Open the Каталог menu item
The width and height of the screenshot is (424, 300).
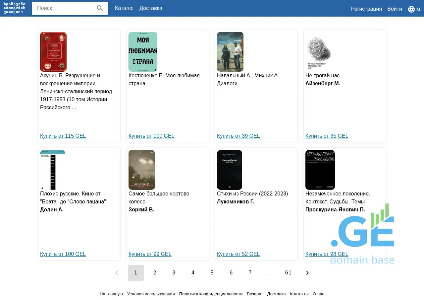(x=125, y=8)
